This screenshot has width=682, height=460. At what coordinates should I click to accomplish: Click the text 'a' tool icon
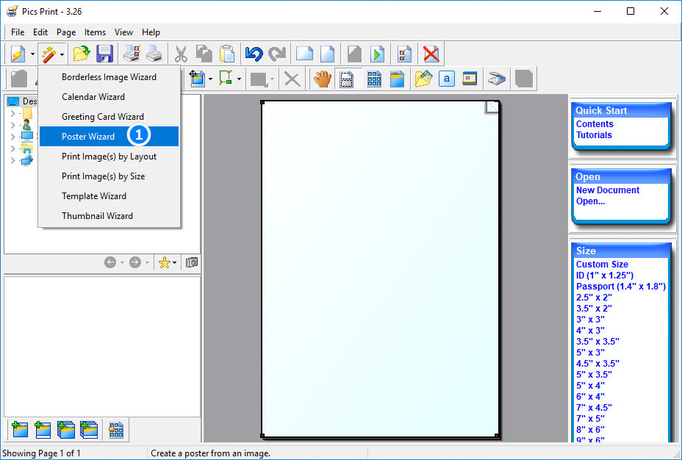point(447,79)
